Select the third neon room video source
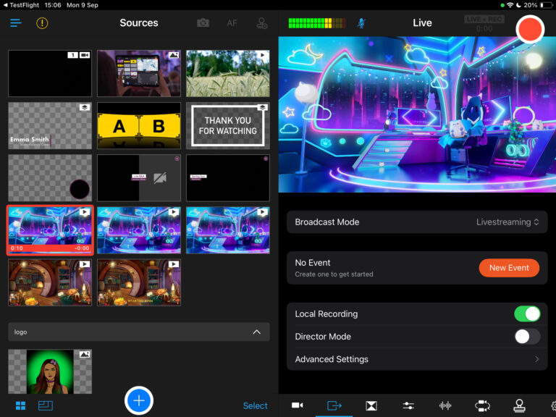The height and width of the screenshot is (417, 556). tap(228, 230)
